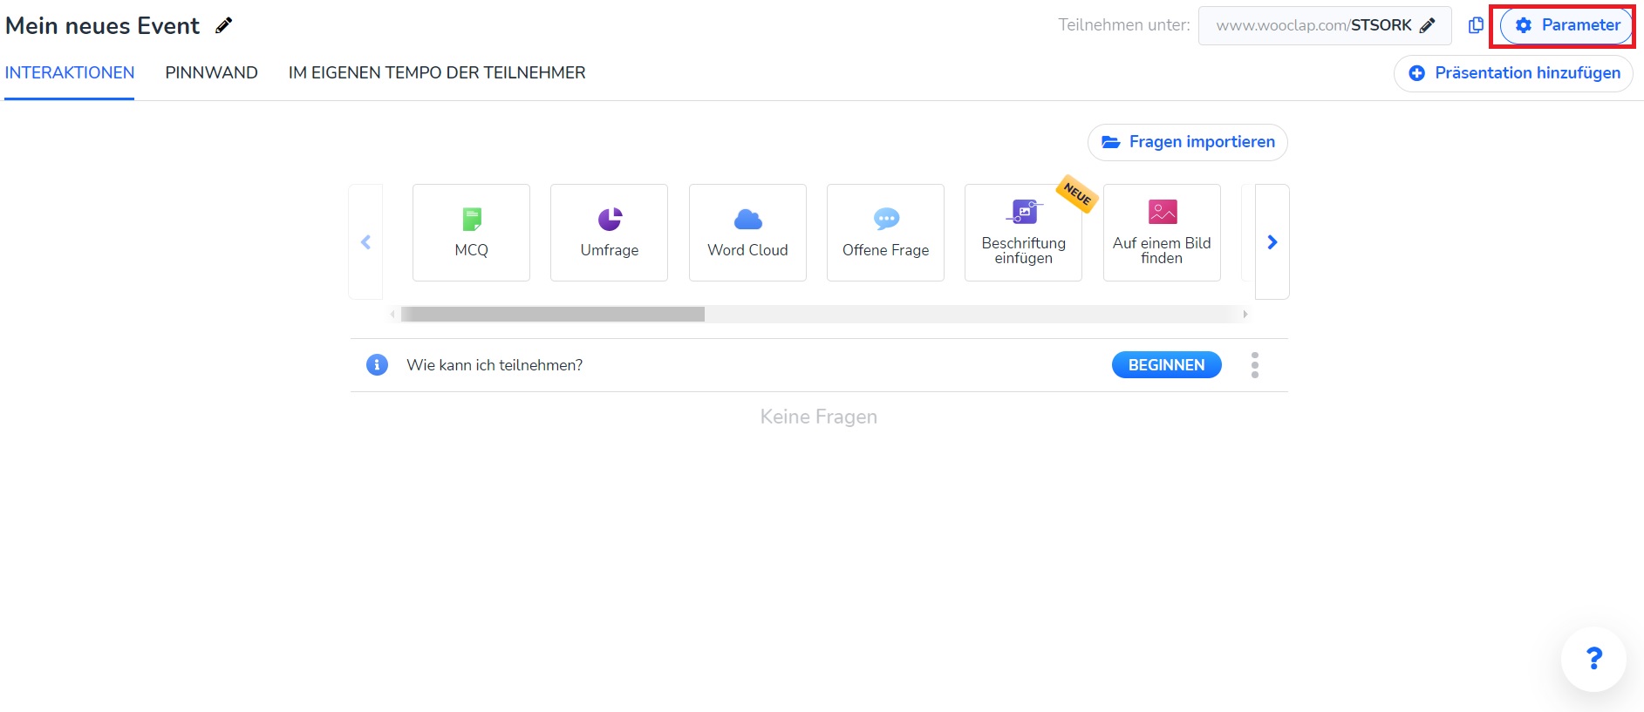
Task: Switch to the Pinnwand tab
Action: [211, 73]
